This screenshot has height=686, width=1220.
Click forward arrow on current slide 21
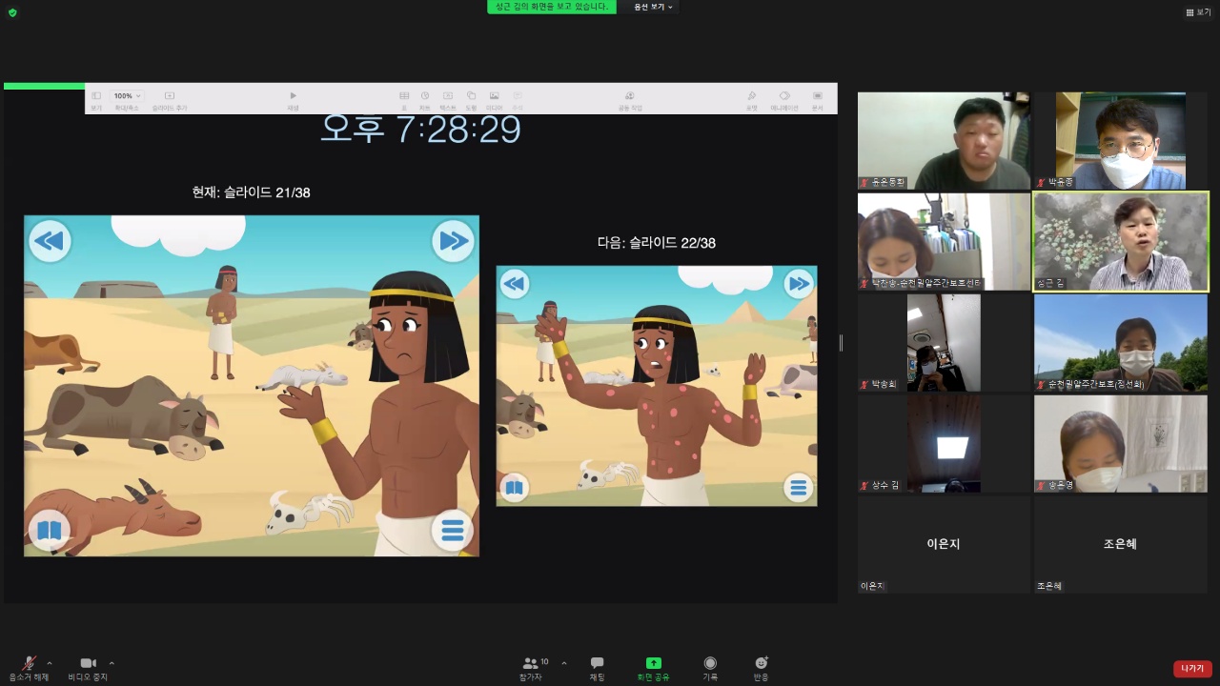tap(453, 241)
